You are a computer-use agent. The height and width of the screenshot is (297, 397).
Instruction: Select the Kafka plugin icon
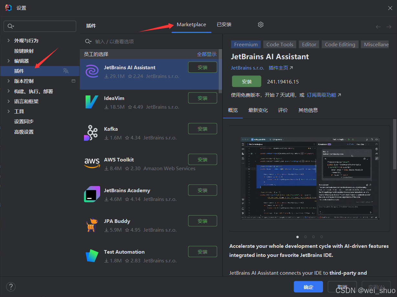[91, 133]
